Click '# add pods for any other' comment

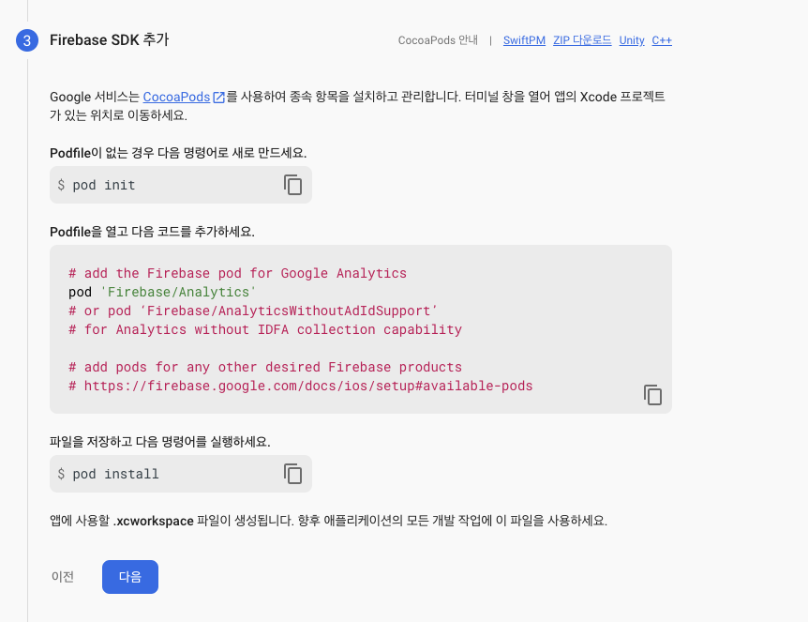[265, 367]
